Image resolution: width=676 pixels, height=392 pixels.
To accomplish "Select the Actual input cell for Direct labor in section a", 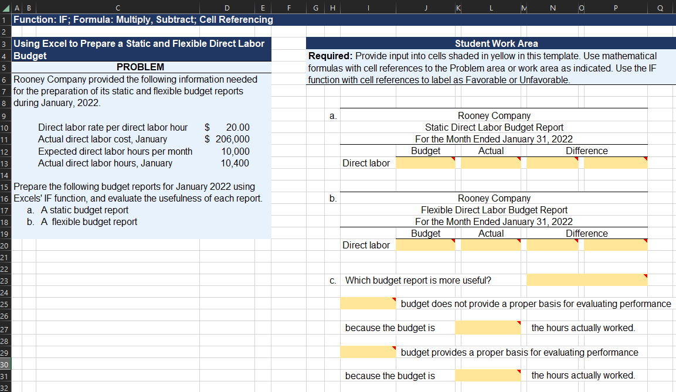I will point(491,162).
